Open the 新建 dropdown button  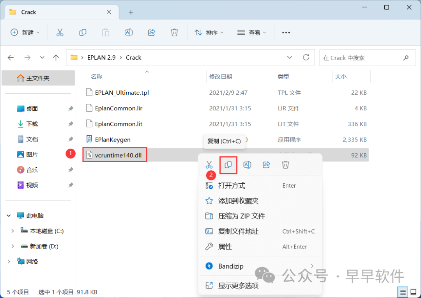(25, 33)
